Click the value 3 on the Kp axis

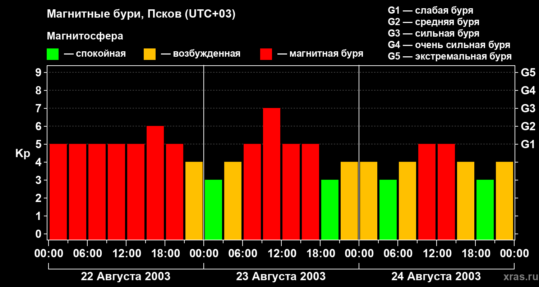(x=39, y=180)
